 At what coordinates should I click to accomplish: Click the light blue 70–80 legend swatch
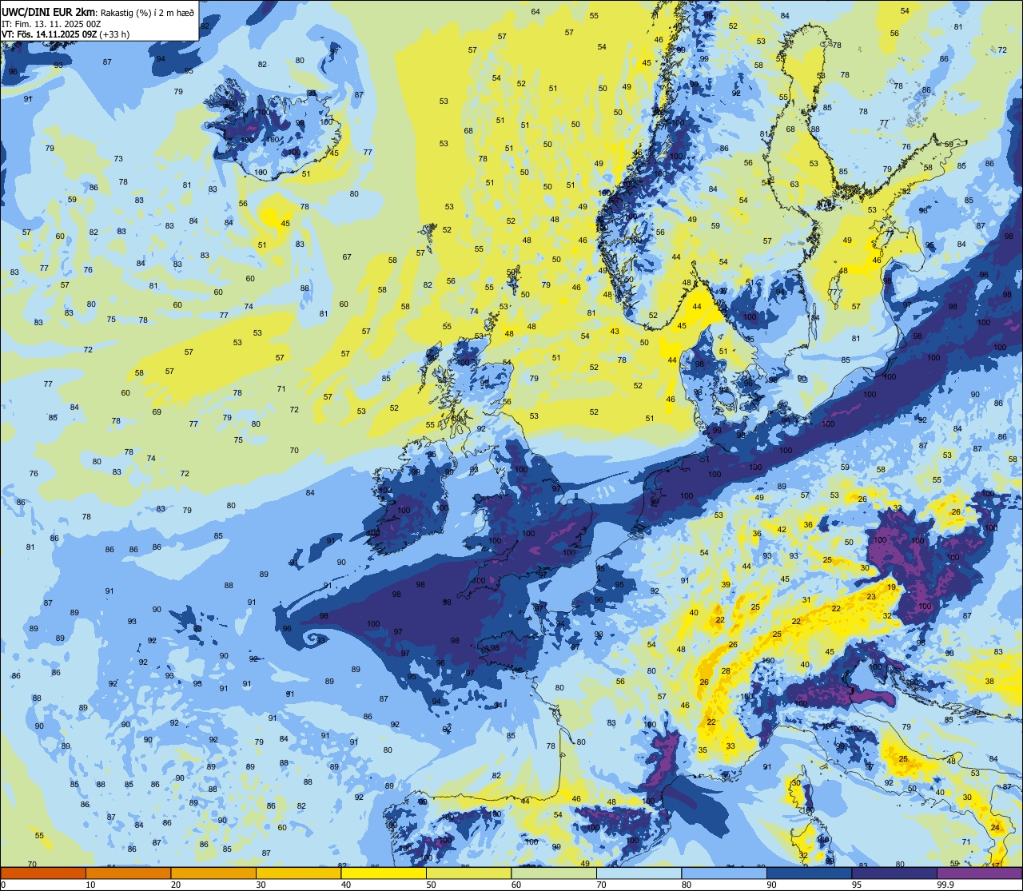coord(639,873)
